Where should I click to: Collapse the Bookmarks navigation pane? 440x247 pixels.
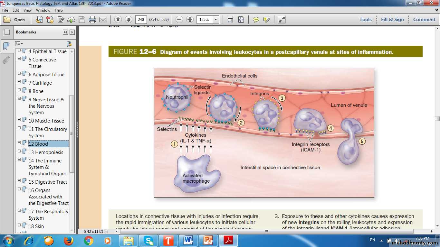(65, 32)
